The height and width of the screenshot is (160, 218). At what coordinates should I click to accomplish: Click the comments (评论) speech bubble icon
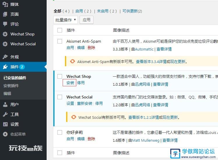pyautogui.click(x=5, y=24)
